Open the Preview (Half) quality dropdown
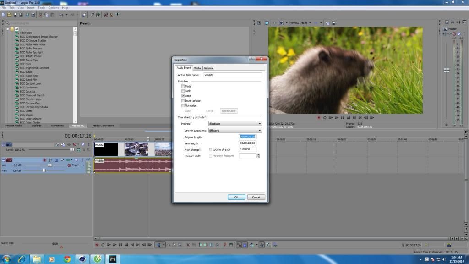The image size is (469, 264). pos(310,23)
